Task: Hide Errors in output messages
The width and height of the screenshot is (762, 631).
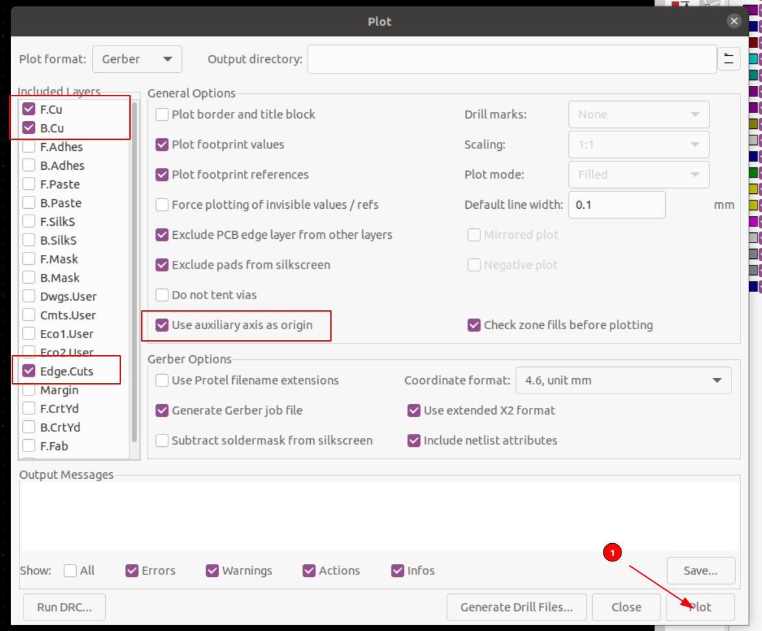Action: point(132,571)
